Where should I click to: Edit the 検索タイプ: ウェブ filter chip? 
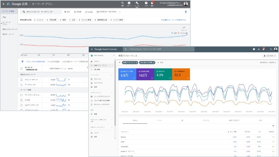130,63
